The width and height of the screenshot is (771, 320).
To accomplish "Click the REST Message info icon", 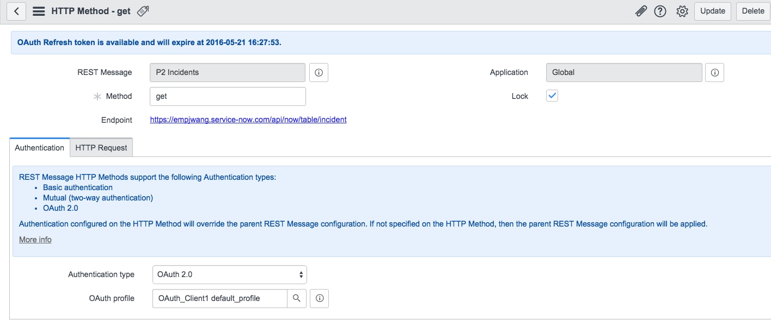I will (x=319, y=72).
